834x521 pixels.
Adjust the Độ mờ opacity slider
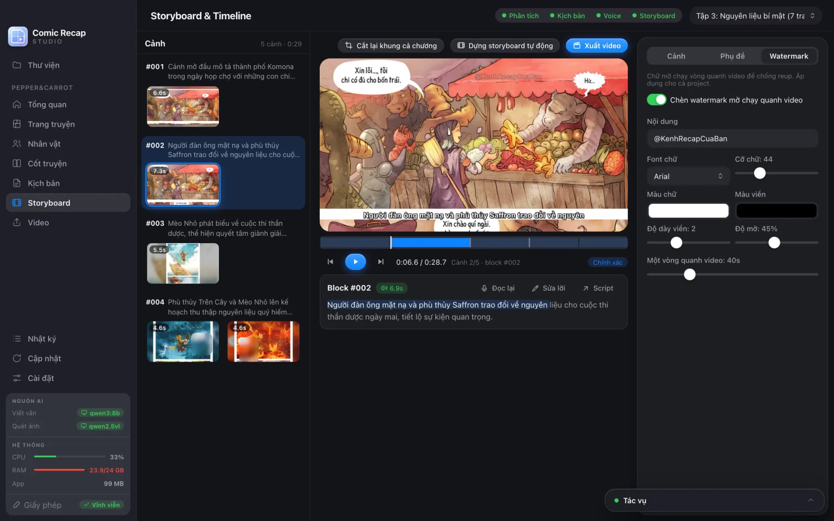point(774,243)
